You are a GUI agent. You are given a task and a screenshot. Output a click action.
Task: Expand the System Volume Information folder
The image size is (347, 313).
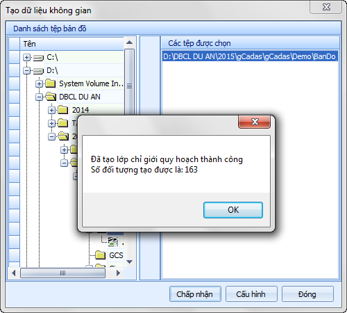point(39,83)
